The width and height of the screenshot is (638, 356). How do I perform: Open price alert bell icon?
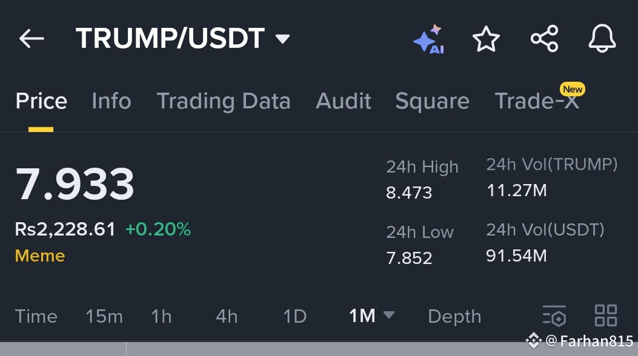tap(602, 39)
